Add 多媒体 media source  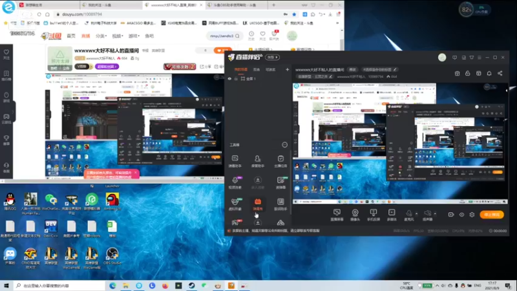pos(392,215)
